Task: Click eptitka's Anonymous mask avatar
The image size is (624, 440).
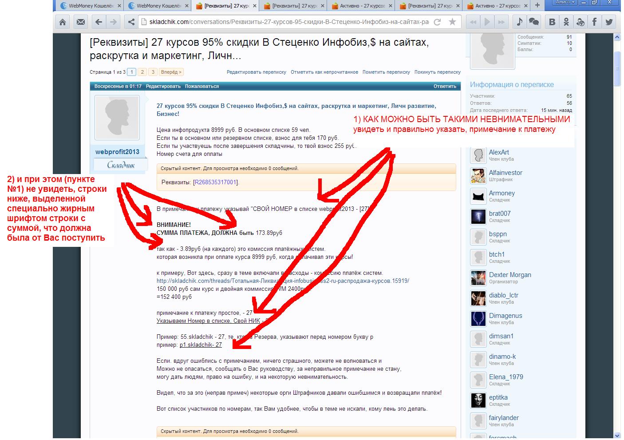Action: pos(478,400)
